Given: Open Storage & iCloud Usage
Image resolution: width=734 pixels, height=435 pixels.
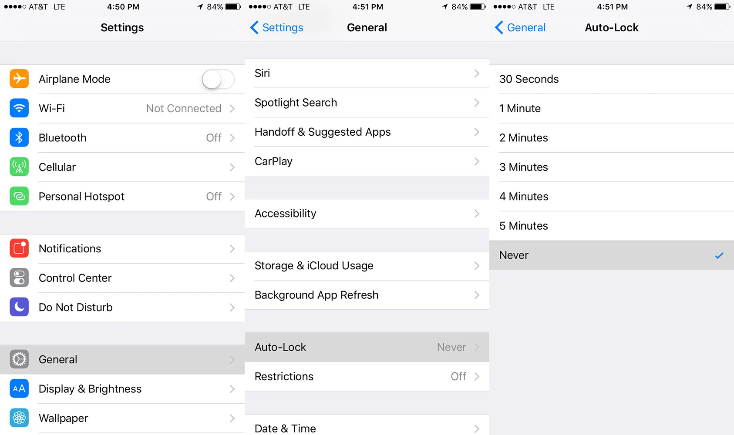Looking at the screenshot, I should pyautogui.click(x=367, y=266).
